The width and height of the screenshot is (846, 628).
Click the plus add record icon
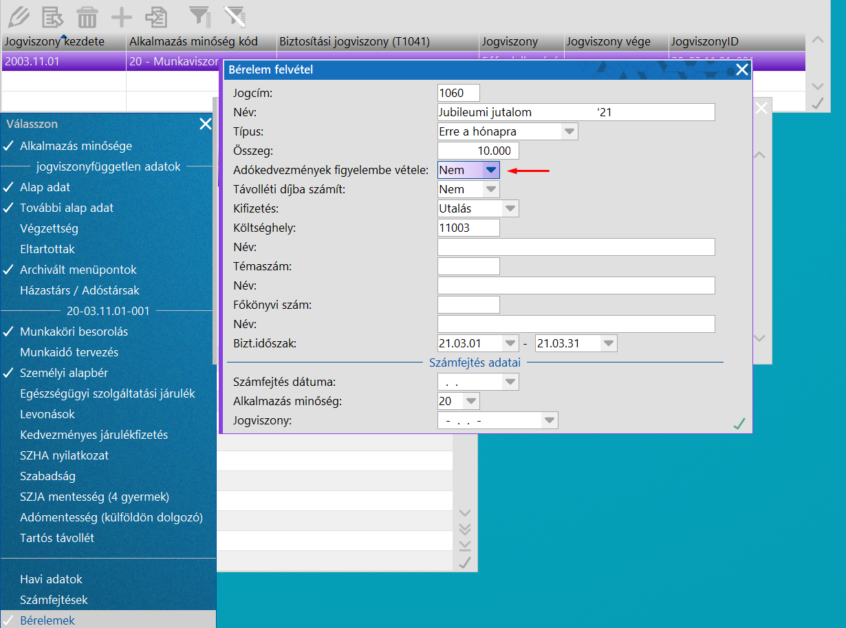tap(122, 16)
